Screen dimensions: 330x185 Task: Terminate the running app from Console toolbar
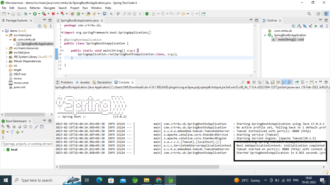click(x=248, y=82)
